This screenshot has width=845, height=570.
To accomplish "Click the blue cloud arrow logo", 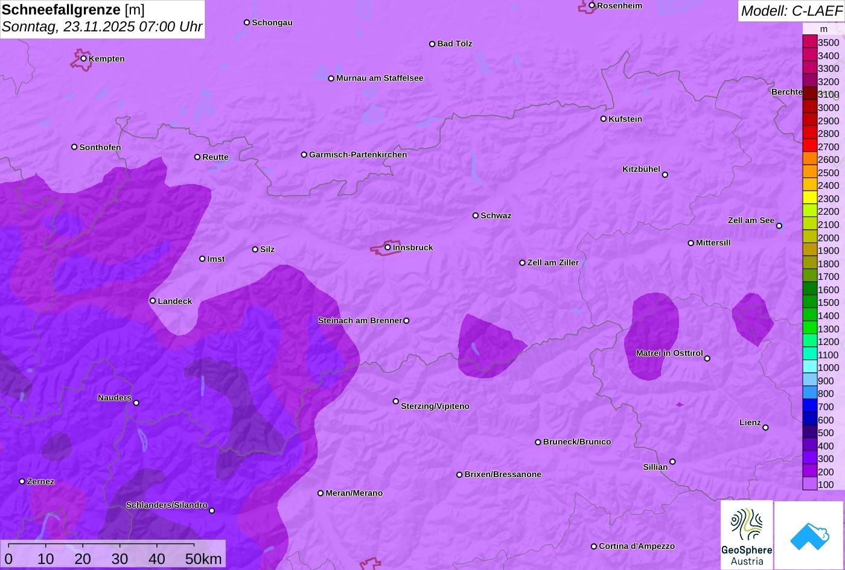I will [x=809, y=535].
